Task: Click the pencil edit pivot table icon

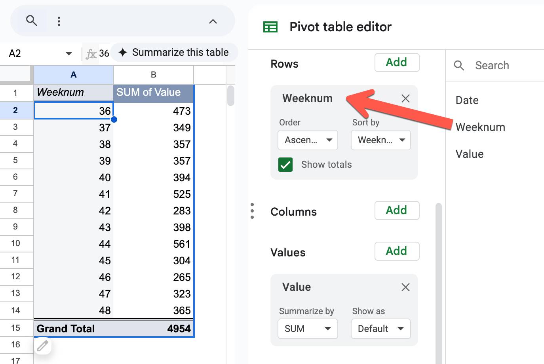Action: 43,346
